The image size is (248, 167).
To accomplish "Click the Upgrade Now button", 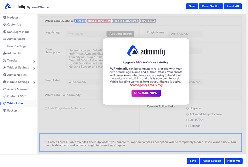I will [146, 93].
